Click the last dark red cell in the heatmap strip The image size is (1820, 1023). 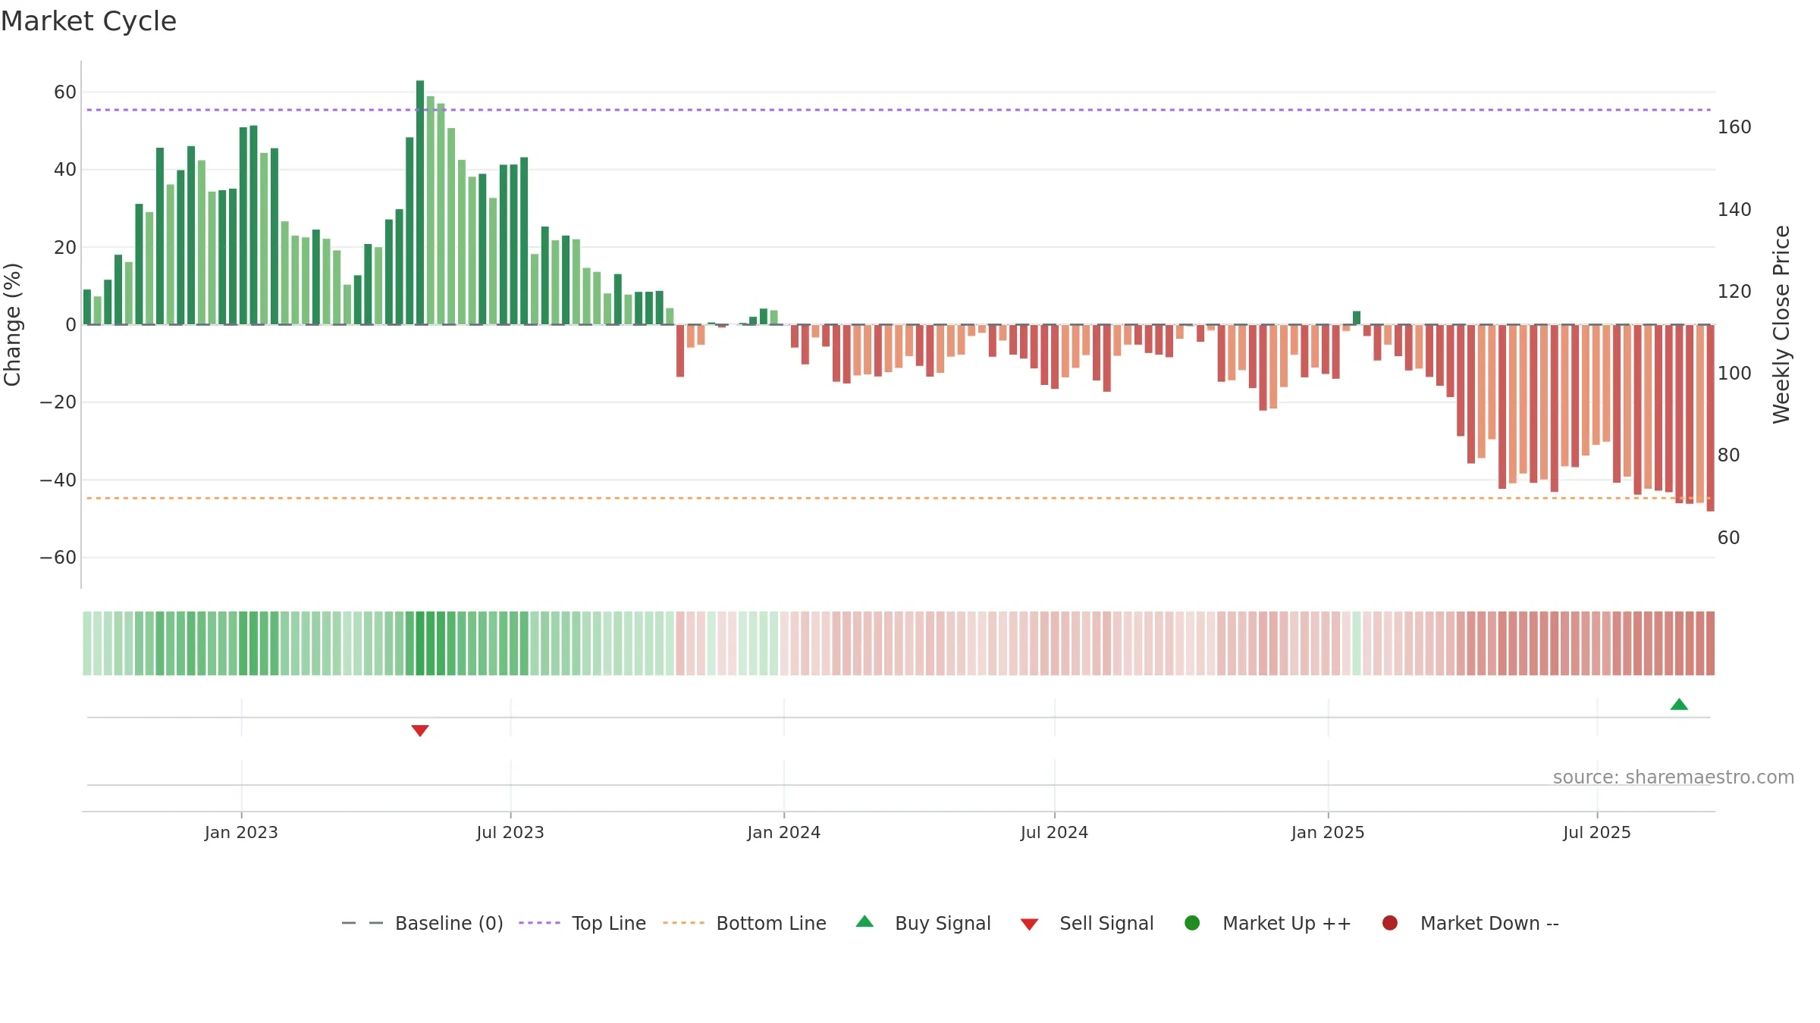coord(1710,643)
